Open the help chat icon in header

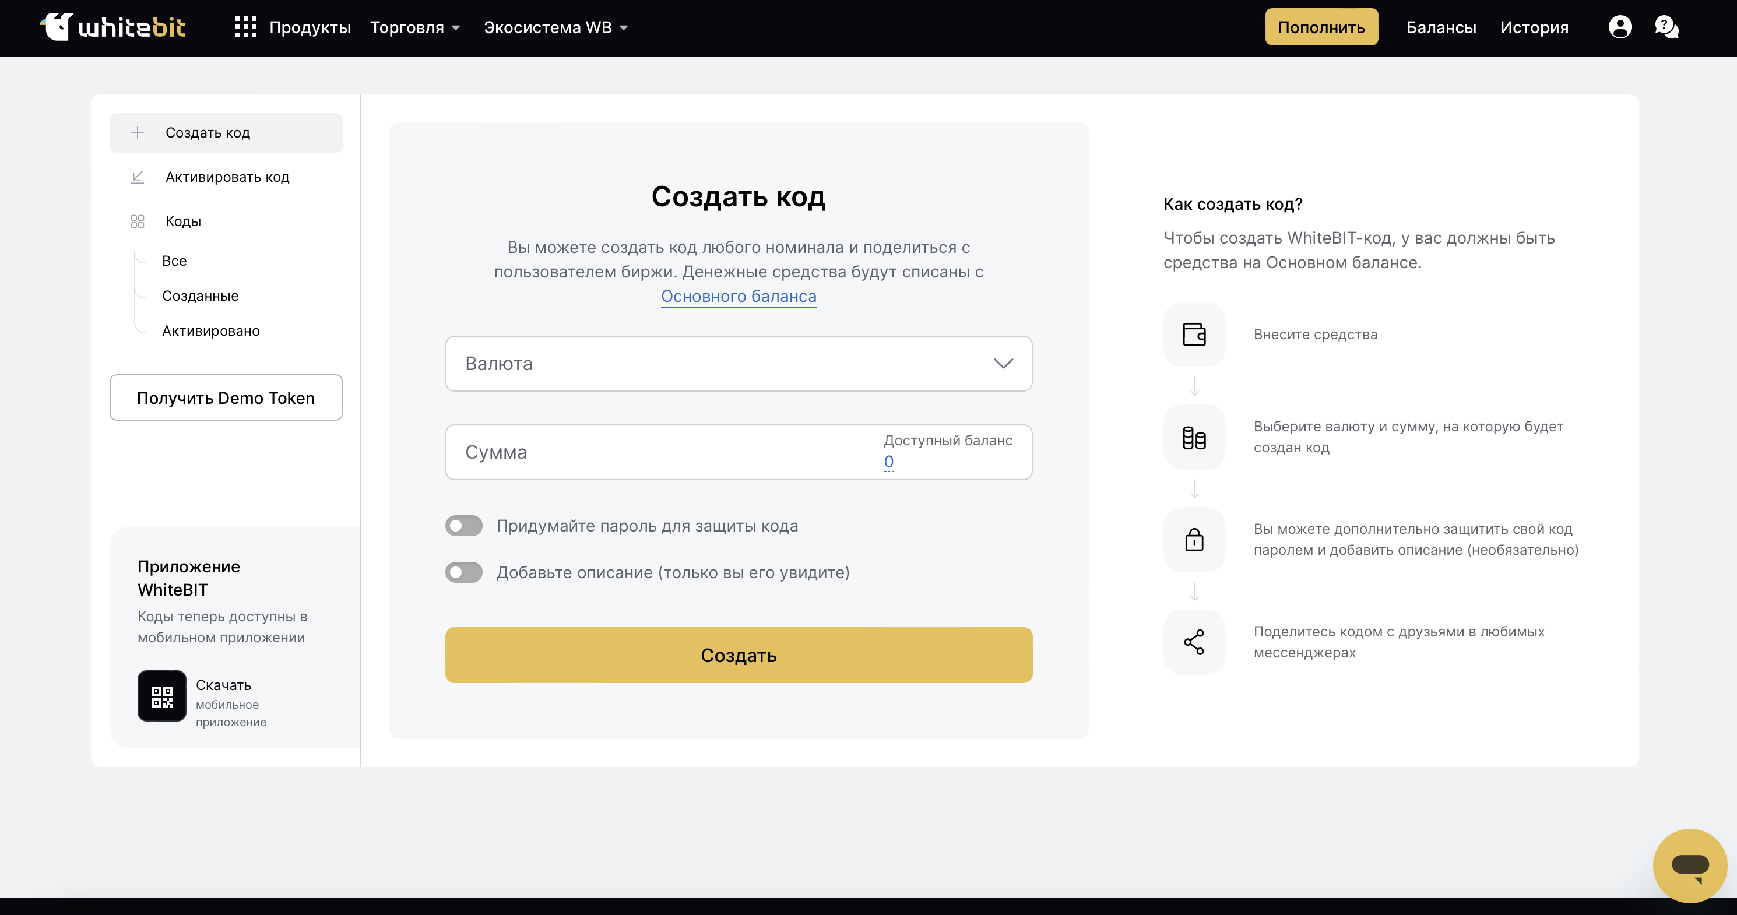tap(1666, 27)
